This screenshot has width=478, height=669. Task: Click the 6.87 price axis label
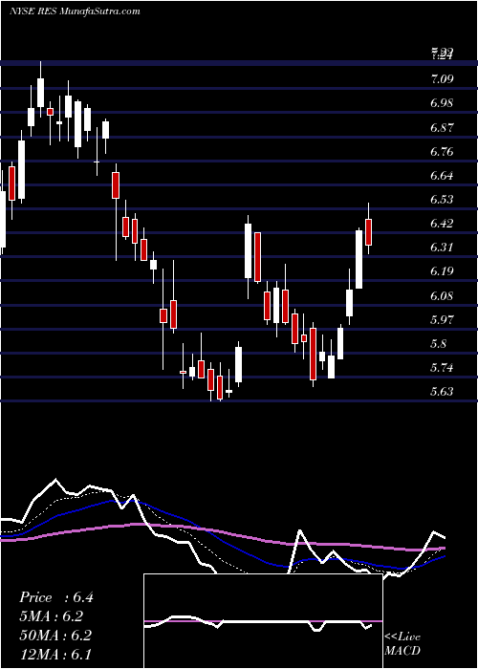442,127
